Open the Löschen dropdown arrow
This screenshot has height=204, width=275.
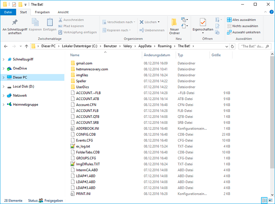[158, 22]
